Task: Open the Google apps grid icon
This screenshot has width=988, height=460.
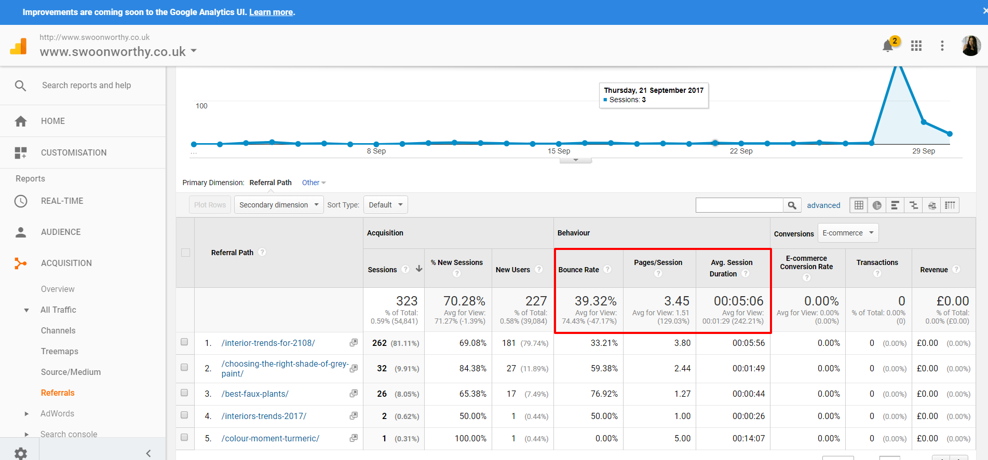Action: tap(916, 46)
